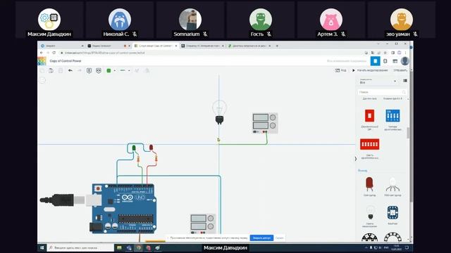Select the red LED component
451x253 pixels.
(x=369, y=184)
